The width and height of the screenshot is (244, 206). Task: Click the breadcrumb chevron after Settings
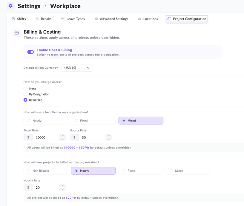click(45, 6)
